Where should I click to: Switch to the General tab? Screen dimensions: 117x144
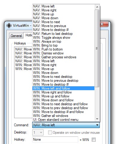16,36
